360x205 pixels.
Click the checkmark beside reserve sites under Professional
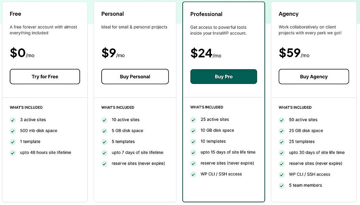193,163
